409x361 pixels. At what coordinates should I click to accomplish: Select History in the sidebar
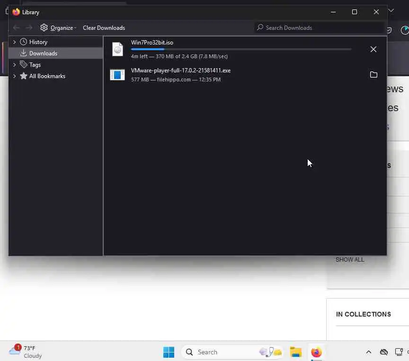38,42
